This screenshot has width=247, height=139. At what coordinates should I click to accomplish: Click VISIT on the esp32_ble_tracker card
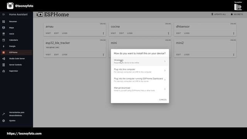pyautogui.click(x=48, y=55)
